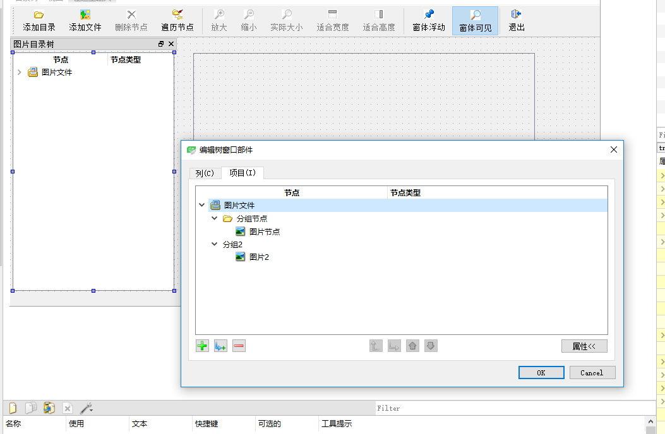Open the wrench configure dropdown
The height and width of the screenshot is (434, 665).
(x=86, y=408)
